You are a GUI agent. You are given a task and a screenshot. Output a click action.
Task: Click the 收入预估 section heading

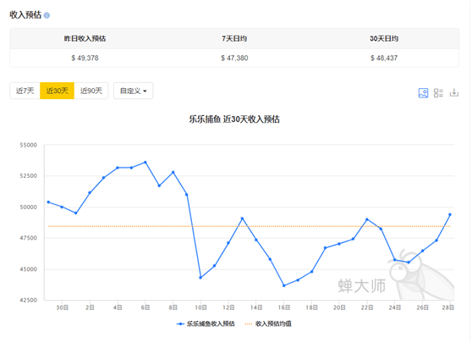[25, 14]
